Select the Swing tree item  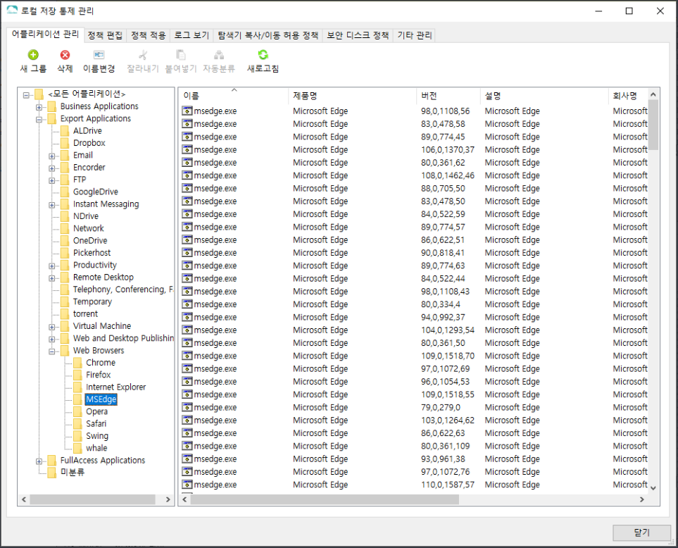pos(97,436)
